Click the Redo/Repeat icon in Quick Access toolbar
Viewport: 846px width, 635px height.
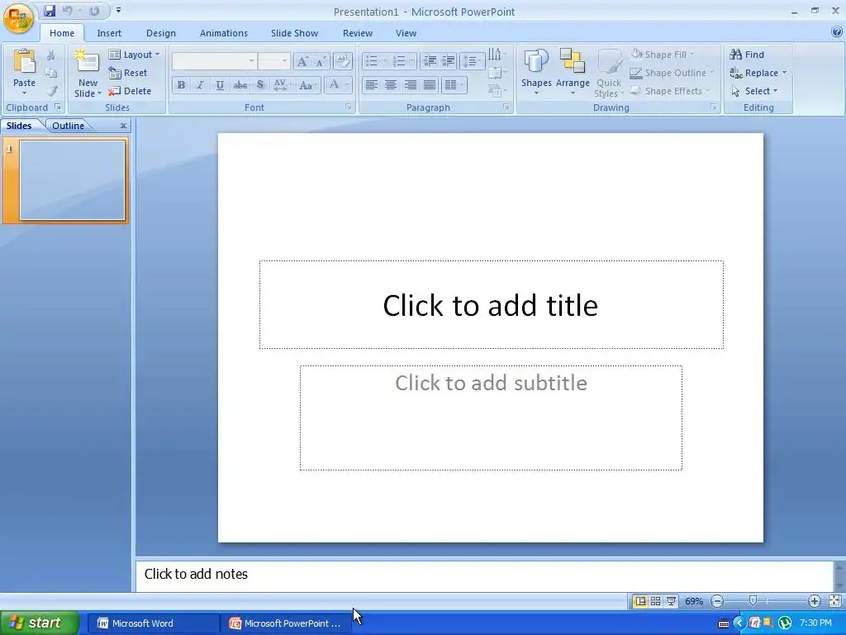tap(94, 11)
